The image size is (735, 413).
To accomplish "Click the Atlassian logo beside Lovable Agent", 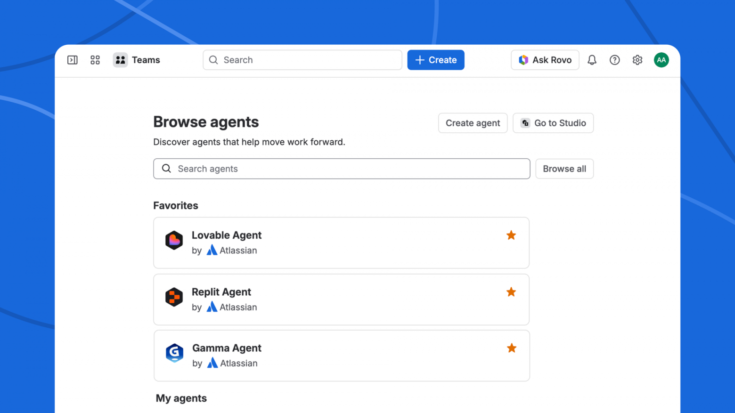I will click(x=212, y=250).
